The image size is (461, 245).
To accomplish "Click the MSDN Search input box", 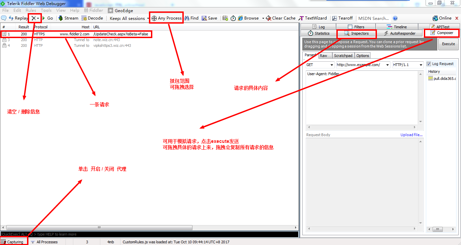I will [x=374, y=18].
